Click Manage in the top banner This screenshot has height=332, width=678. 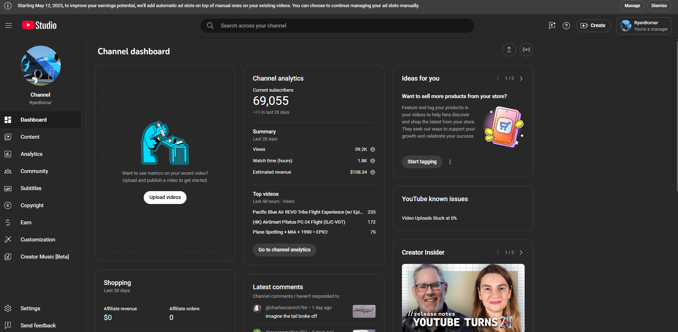point(632,6)
